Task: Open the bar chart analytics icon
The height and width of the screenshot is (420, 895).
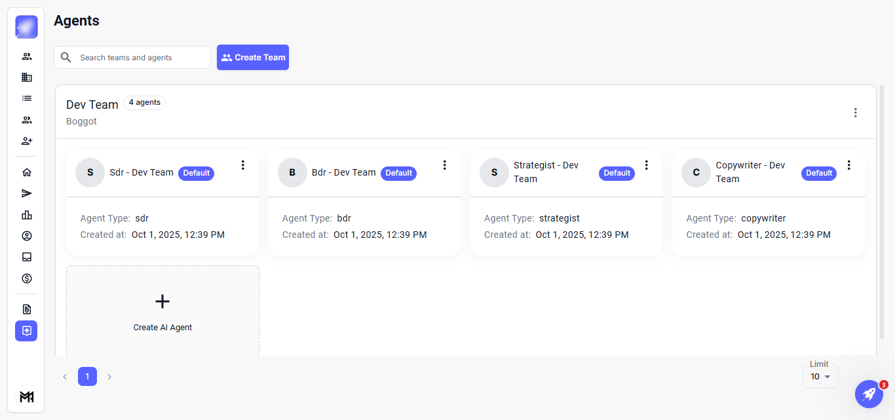Action: pyautogui.click(x=27, y=215)
